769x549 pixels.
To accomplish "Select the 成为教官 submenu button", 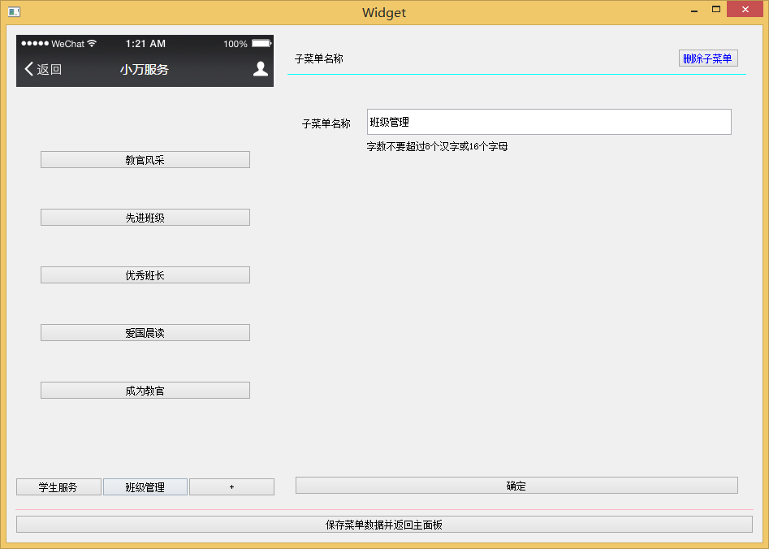I will [145, 391].
